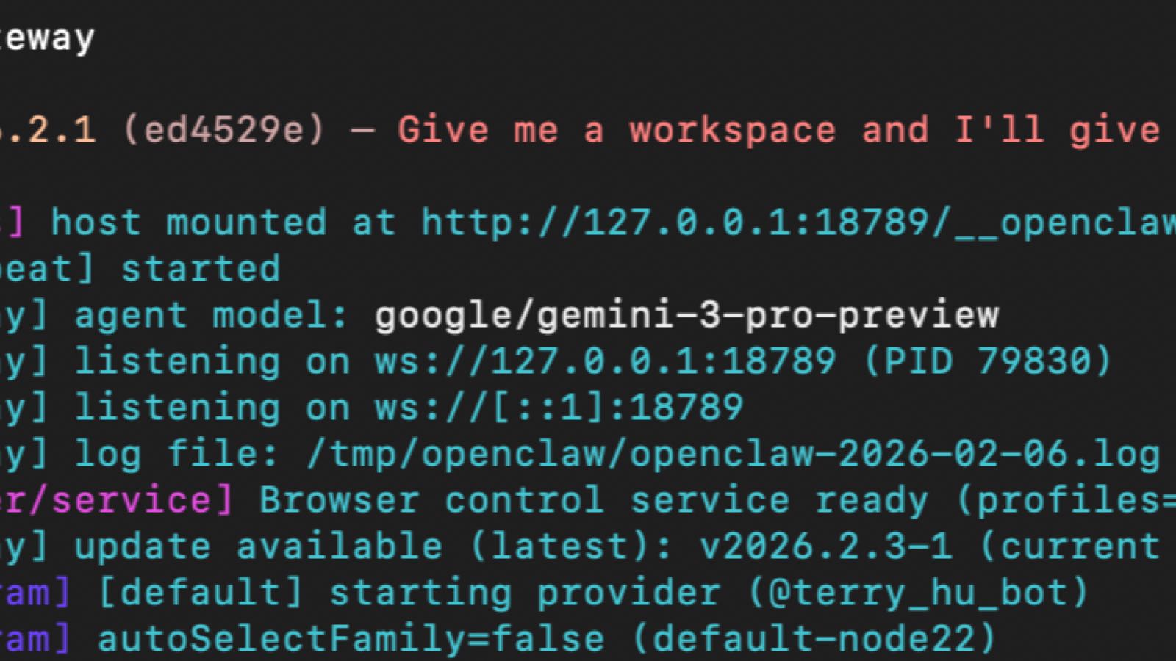This screenshot has width=1176, height=661.
Task: Click the "starting provider" text
Action: 525,593
